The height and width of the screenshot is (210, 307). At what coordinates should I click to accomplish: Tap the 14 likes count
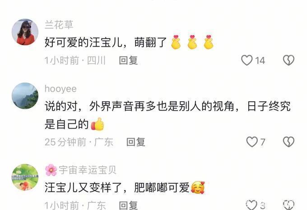260,61
